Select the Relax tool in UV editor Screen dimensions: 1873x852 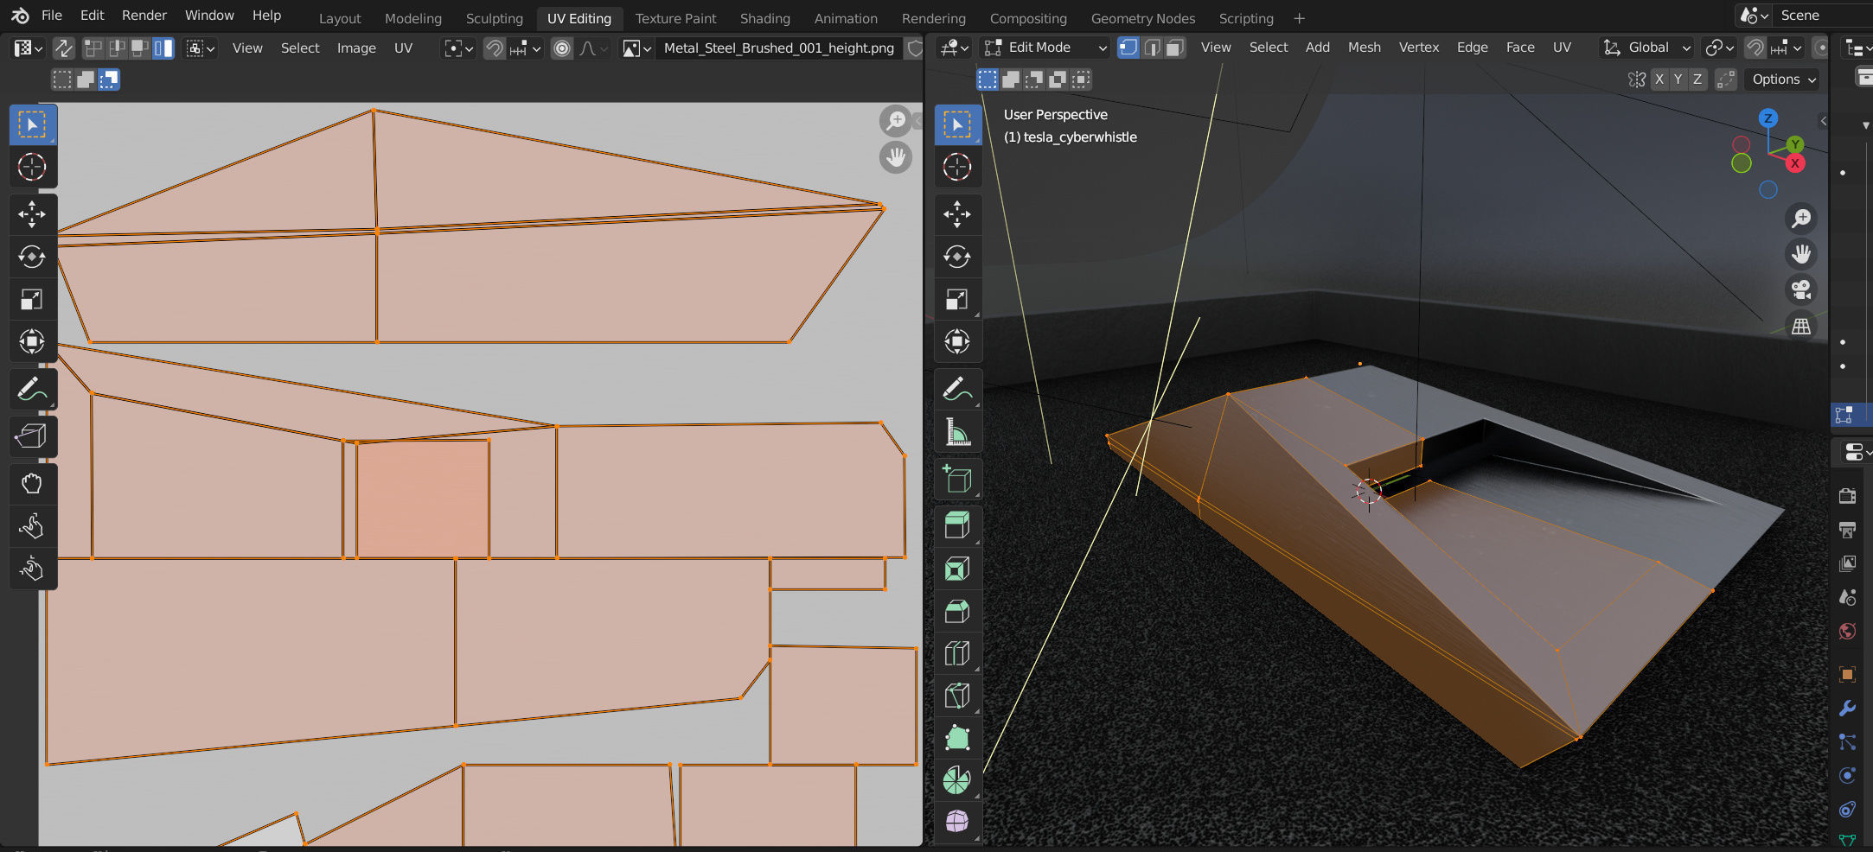pyautogui.click(x=32, y=526)
